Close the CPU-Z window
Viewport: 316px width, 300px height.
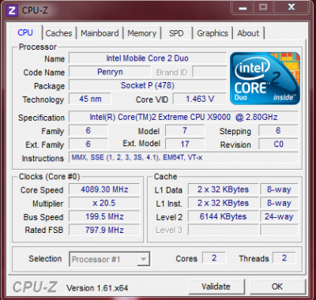click(x=292, y=7)
